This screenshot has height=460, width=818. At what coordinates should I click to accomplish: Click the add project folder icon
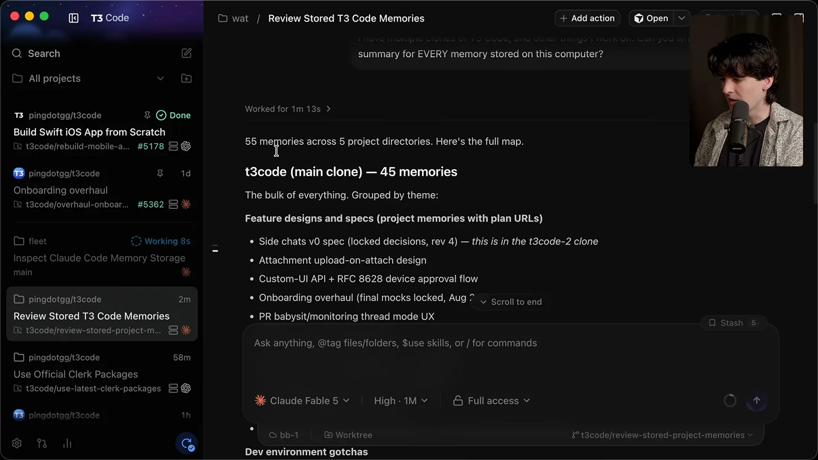point(187,78)
